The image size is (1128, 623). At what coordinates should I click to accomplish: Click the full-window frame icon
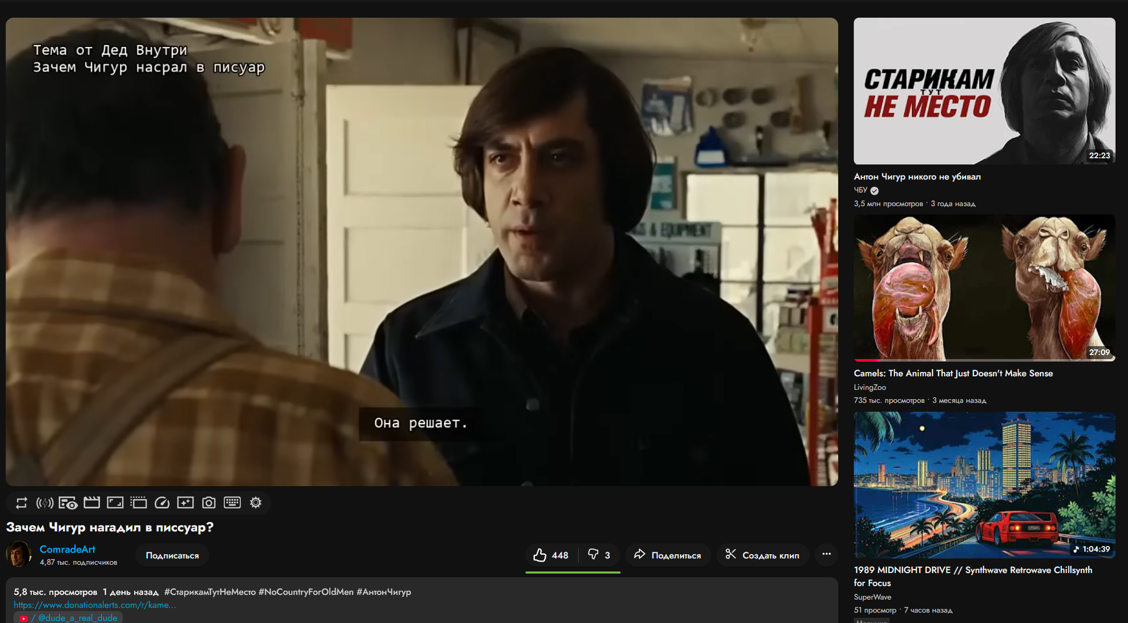coord(115,503)
